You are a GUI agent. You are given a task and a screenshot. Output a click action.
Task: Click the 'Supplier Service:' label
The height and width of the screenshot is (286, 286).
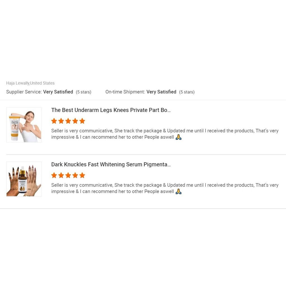[24, 92]
